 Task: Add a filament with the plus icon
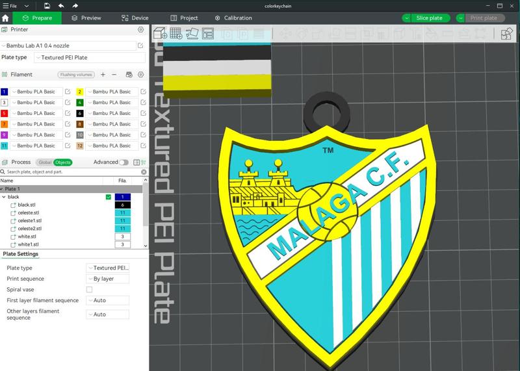click(103, 75)
